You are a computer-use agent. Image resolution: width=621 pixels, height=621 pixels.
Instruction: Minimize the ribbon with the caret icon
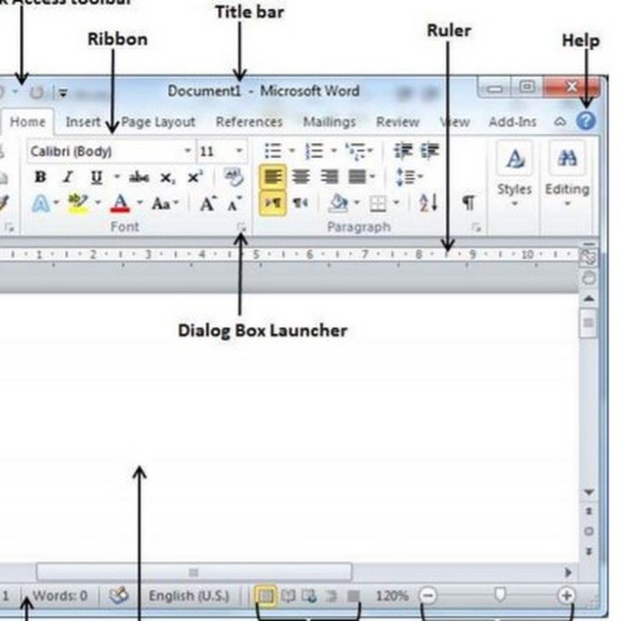point(560,121)
